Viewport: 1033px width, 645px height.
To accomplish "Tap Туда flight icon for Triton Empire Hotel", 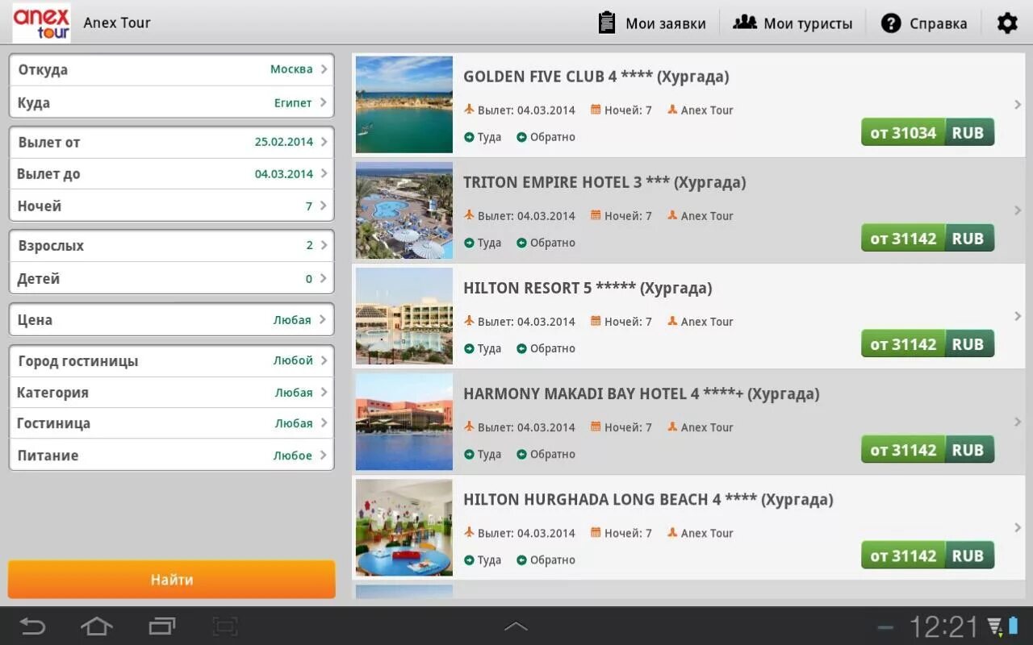I will (x=469, y=243).
